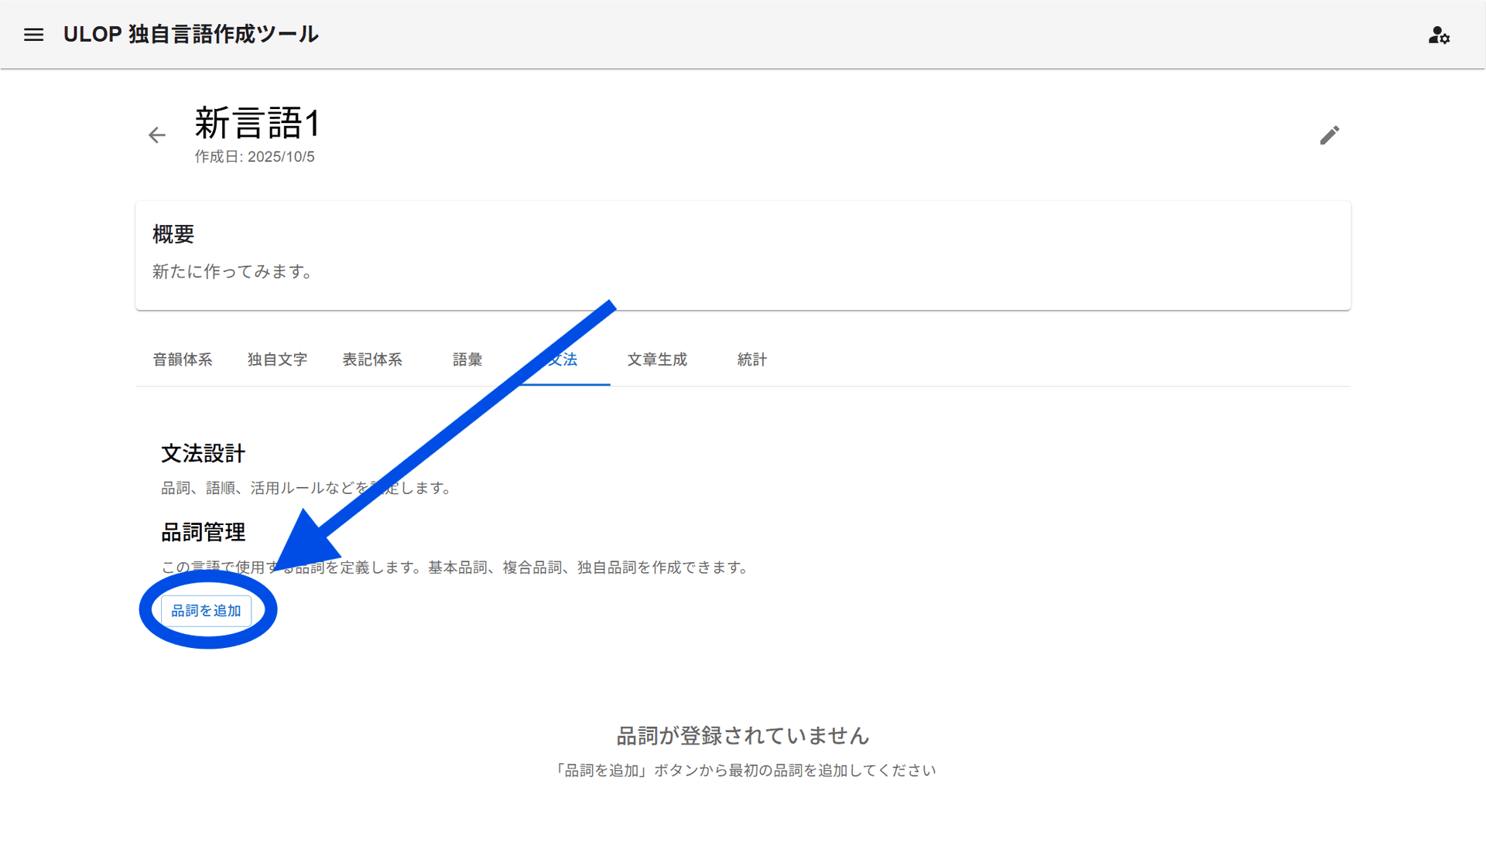Viewport: 1486px width, 842px height.
Task: Click the ULOP 独自言語作成ツール app title
Action: coord(190,35)
